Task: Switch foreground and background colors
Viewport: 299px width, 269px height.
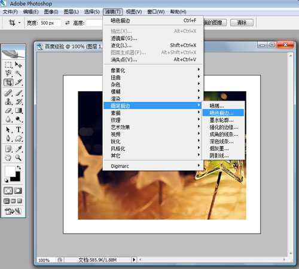Action: coord(19,167)
